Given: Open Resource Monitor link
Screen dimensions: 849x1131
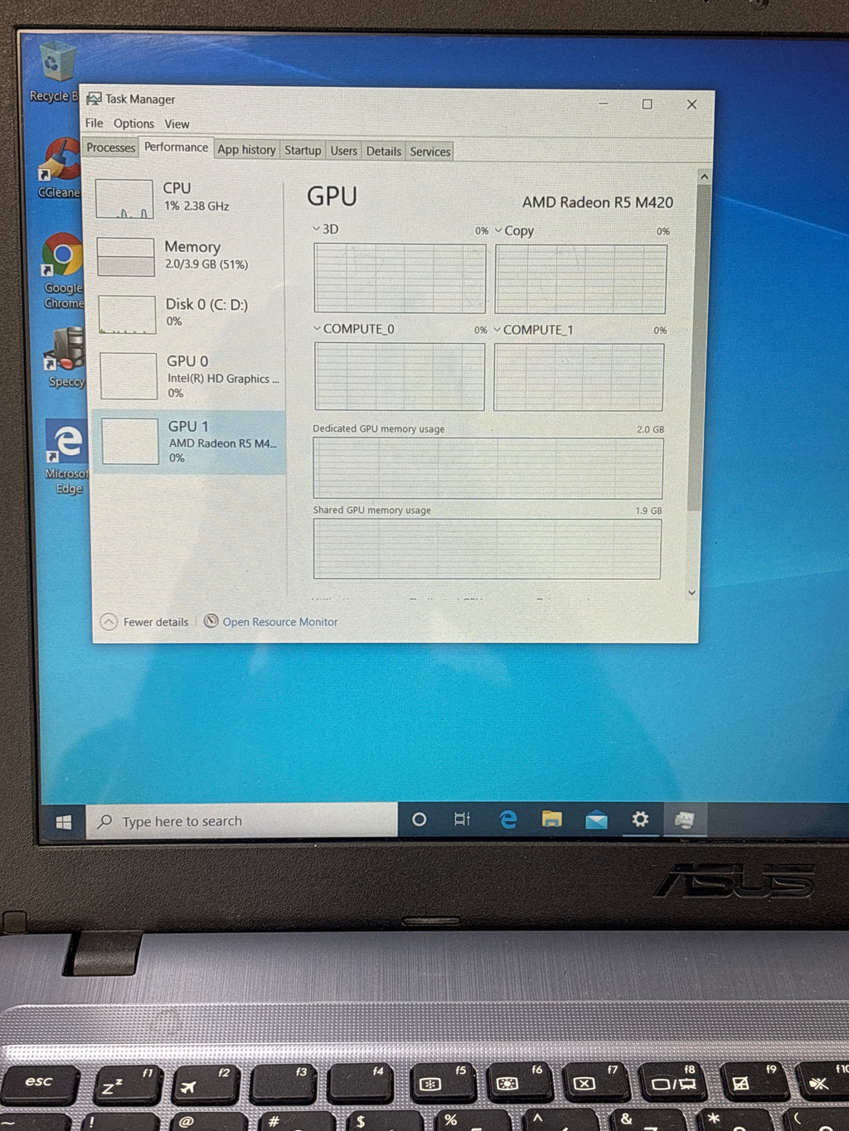Looking at the screenshot, I should click(x=279, y=622).
